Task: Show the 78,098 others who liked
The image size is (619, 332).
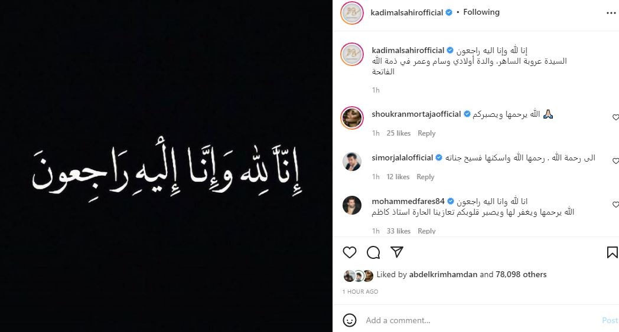Action: click(521, 274)
